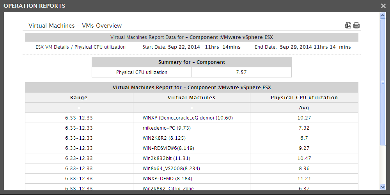Select Win8x64_VS2008(8.234) entry
Image resolution: width=390 pixels, height=195 pixels.
[x=171, y=169]
